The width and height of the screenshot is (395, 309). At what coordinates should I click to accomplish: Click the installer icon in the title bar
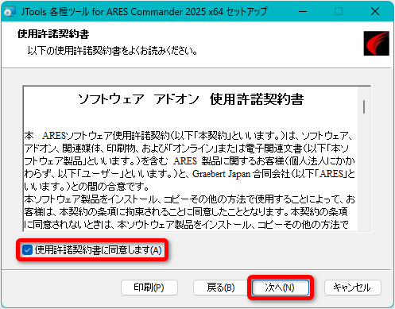pyautogui.click(x=10, y=12)
